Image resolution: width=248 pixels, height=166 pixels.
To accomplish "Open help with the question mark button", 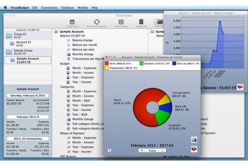I will click(109, 151).
